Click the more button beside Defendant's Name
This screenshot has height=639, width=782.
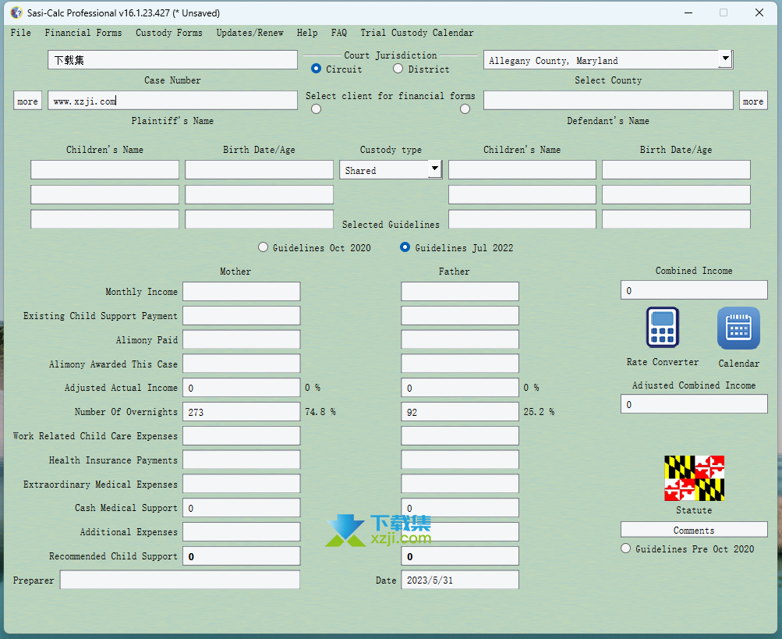pos(753,101)
